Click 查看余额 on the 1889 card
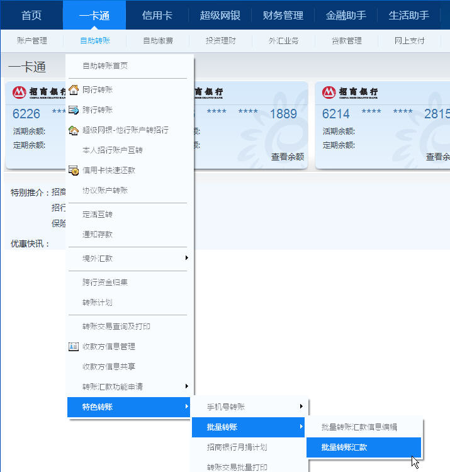The width and height of the screenshot is (450, 472). click(x=287, y=157)
